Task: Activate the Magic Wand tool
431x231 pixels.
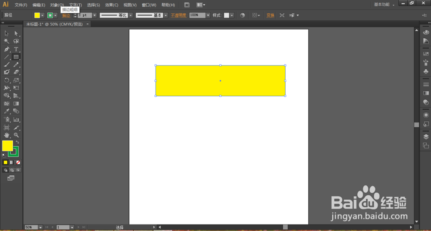Action: click(x=6, y=41)
